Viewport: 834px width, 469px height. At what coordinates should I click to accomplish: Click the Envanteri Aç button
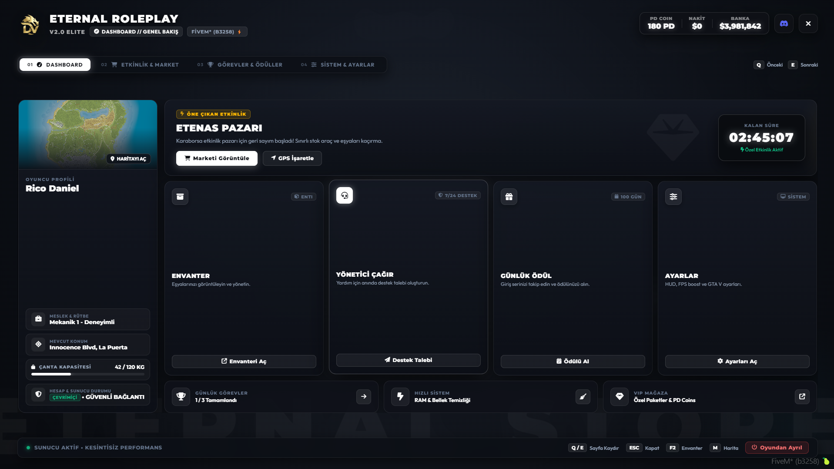click(244, 362)
